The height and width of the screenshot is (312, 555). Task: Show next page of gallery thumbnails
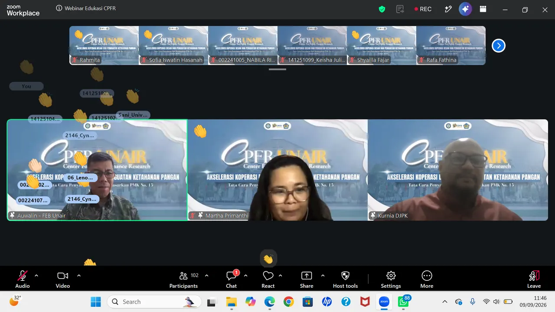coord(499,45)
